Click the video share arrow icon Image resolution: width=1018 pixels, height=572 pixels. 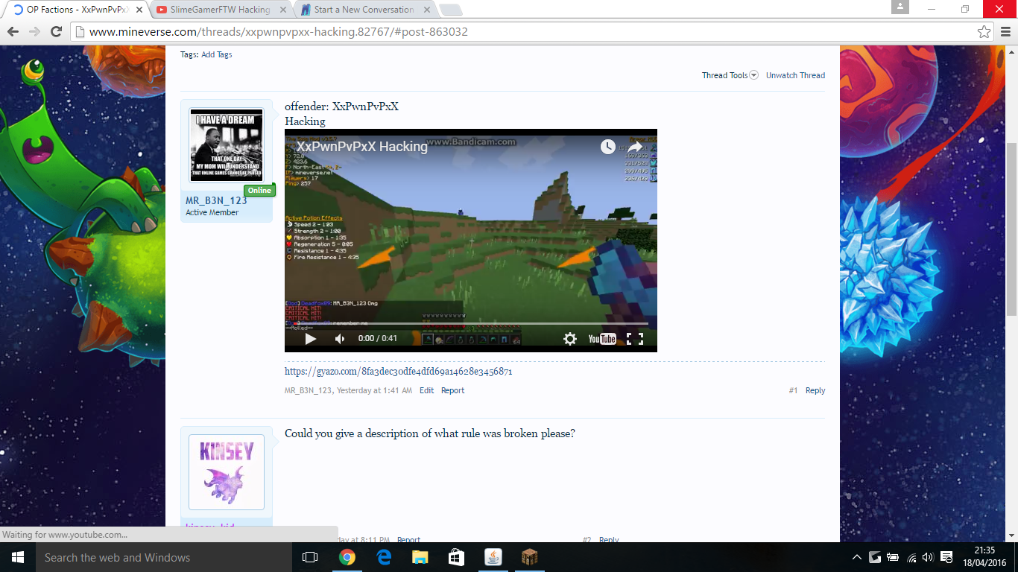(635, 147)
